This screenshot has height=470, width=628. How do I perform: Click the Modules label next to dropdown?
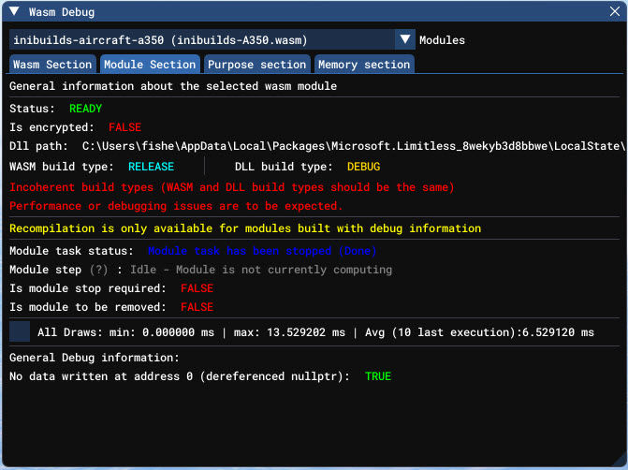coord(442,40)
